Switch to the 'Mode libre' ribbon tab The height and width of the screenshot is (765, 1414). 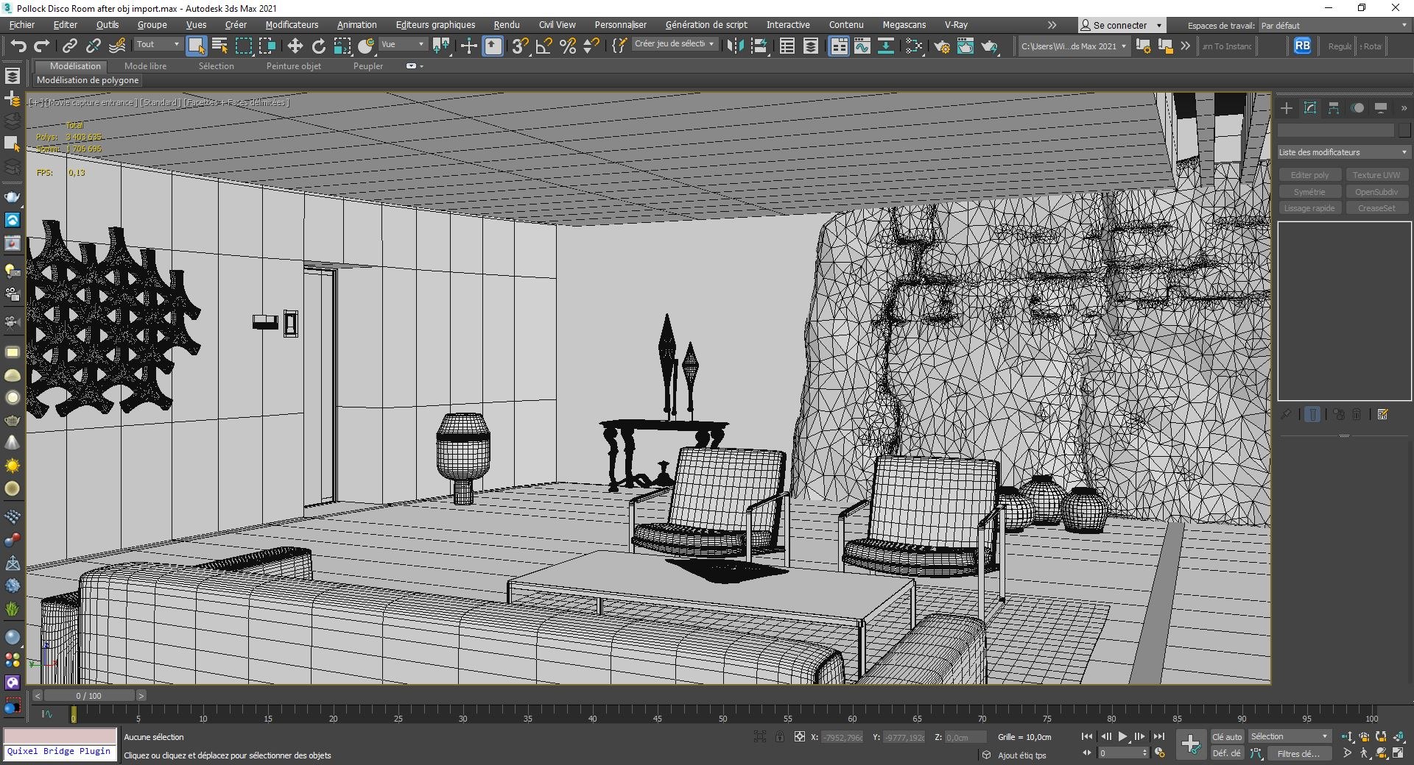coord(145,66)
